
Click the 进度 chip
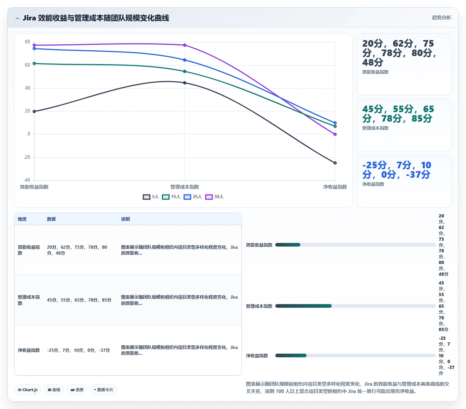(x=77, y=390)
